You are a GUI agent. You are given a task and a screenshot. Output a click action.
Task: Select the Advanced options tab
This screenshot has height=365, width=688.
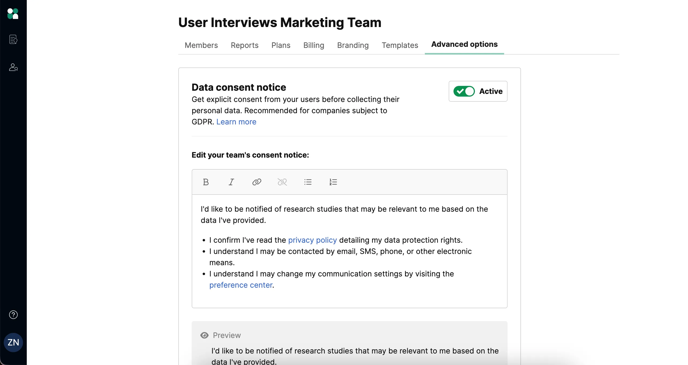[x=464, y=44]
